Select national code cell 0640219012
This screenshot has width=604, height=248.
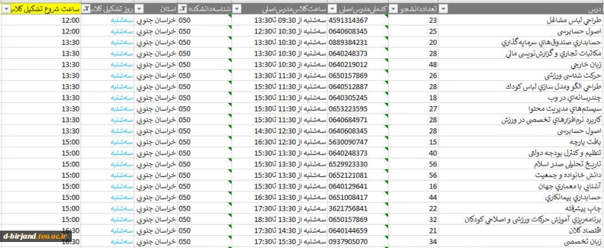[x=358, y=64]
